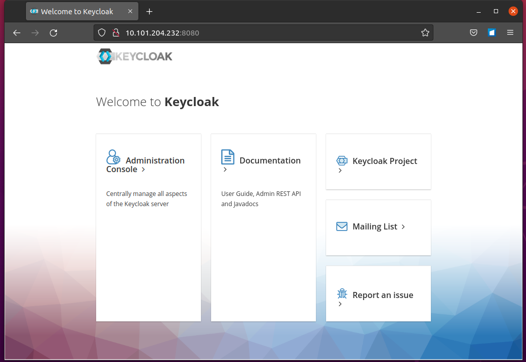Go back to the previous page
The image size is (526, 362).
(x=17, y=33)
